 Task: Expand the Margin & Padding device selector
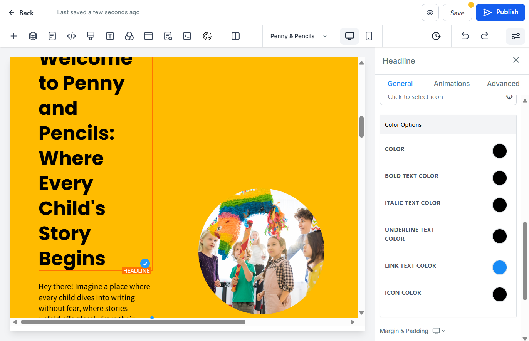439,331
